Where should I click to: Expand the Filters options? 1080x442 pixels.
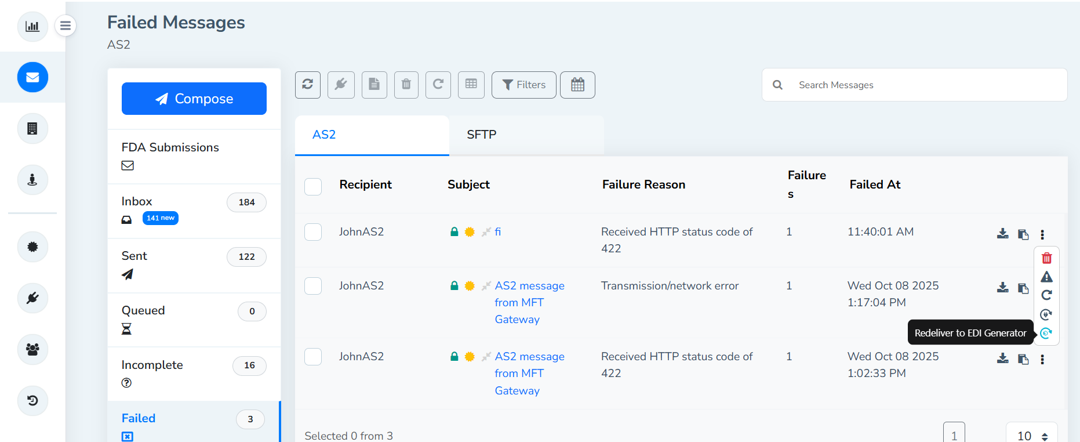pyautogui.click(x=523, y=85)
